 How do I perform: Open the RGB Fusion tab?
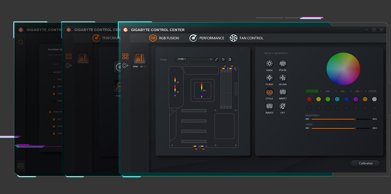[x=164, y=38]
